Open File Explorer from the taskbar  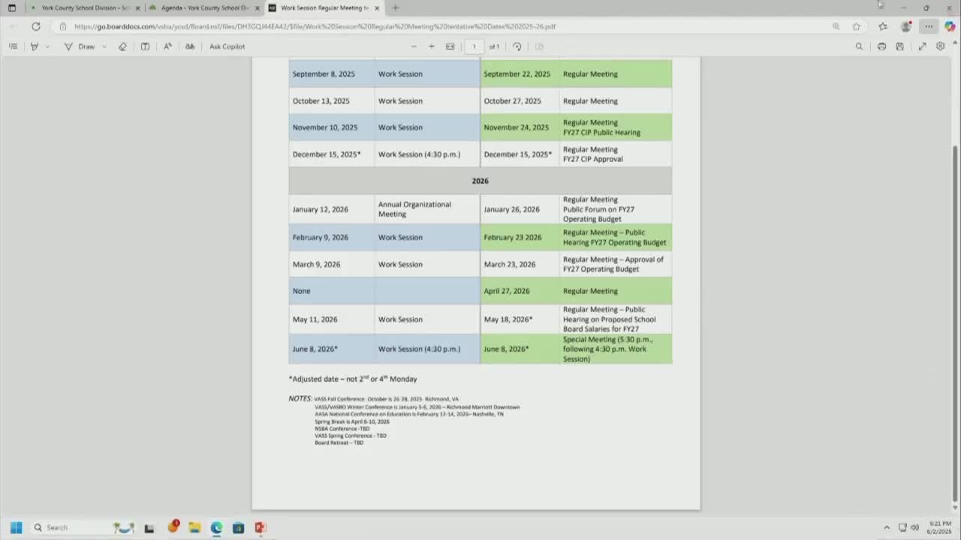point(194,527)
